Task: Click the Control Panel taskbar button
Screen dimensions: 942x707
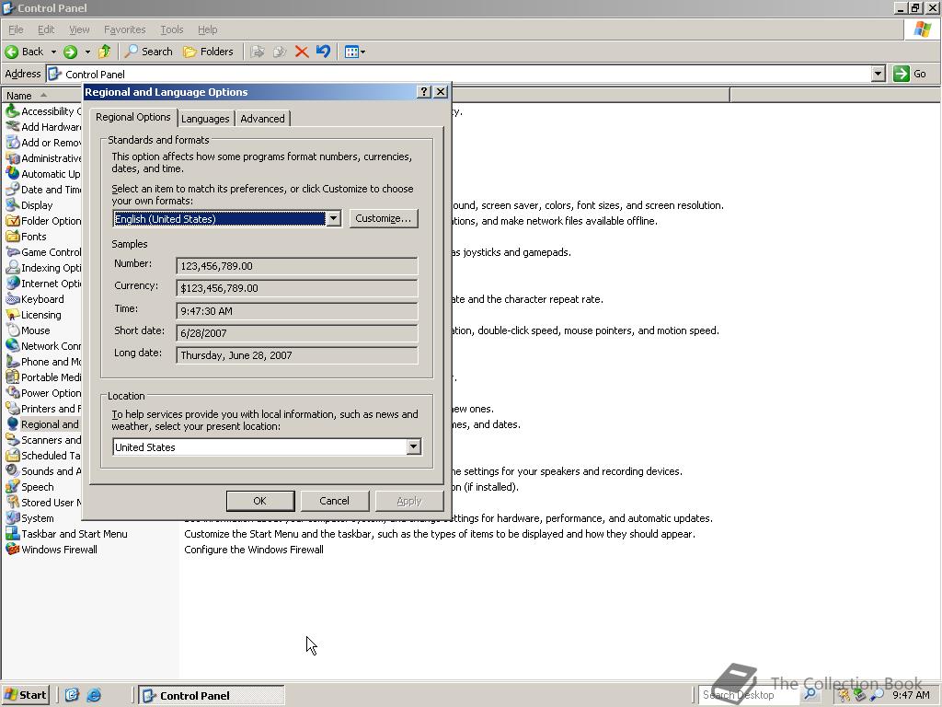Action: (212, 695)
